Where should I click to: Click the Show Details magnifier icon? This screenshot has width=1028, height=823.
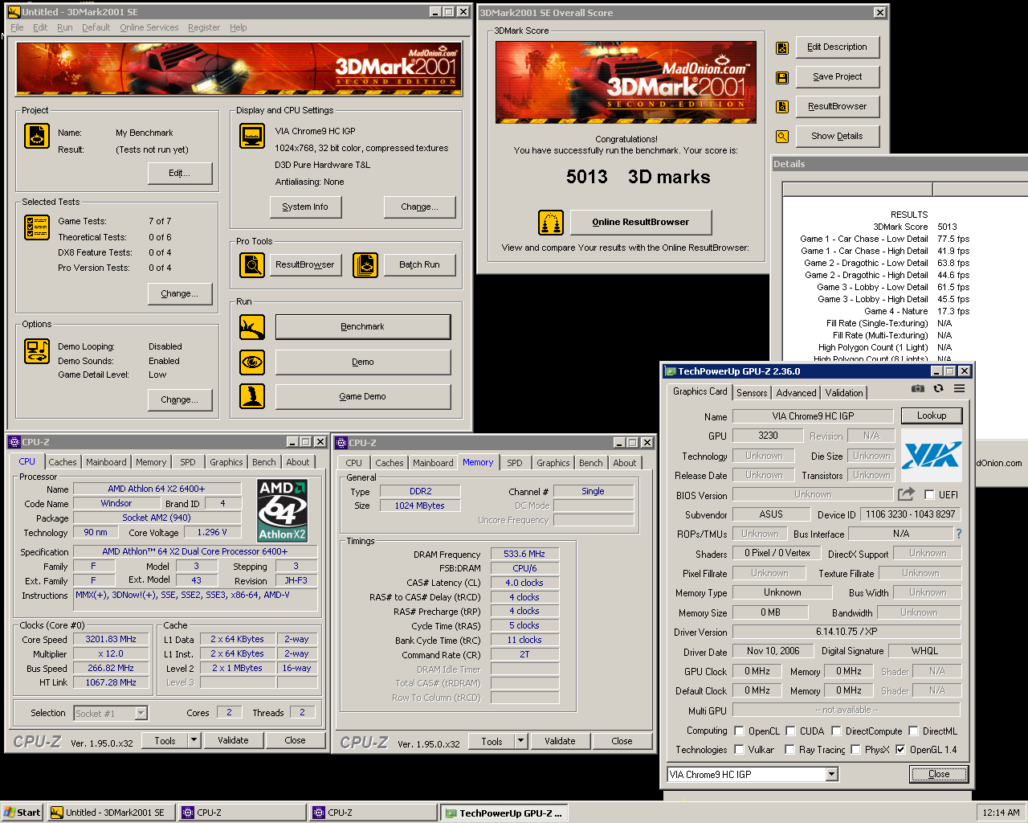click(782, 137)
